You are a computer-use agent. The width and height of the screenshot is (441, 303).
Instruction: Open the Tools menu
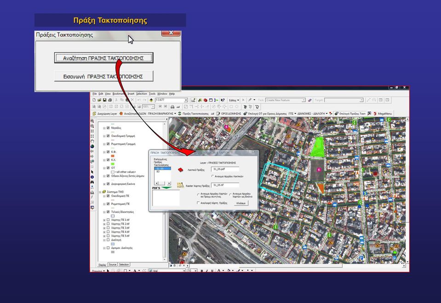pyautogui.click(x=152, y=94)
